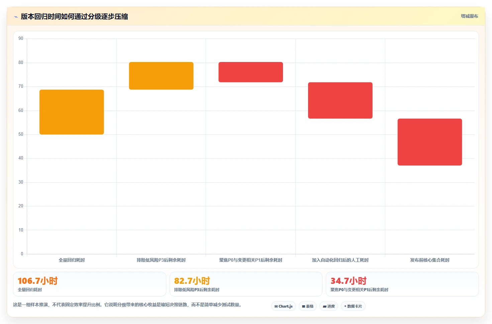The image size is (492, 324).
Task: Click the lightning icon beside the chart title
Action: pyautogui.click(x=16, y=17)
